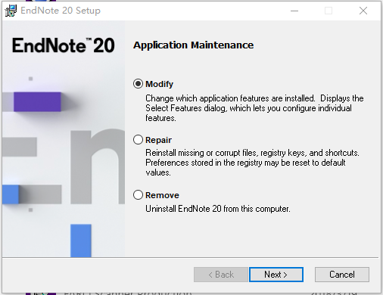The image size is (383, 295).
Task: Click the EndNote 20 Setup title text
Action: pos(61,11)
